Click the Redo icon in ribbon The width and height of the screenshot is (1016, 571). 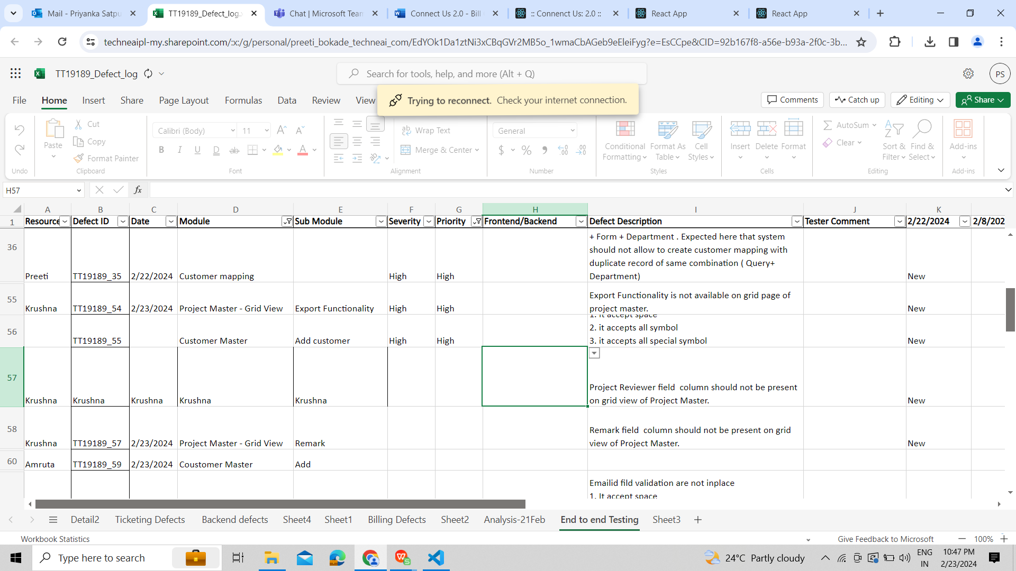pyautogui.click(x=20, y=150)
